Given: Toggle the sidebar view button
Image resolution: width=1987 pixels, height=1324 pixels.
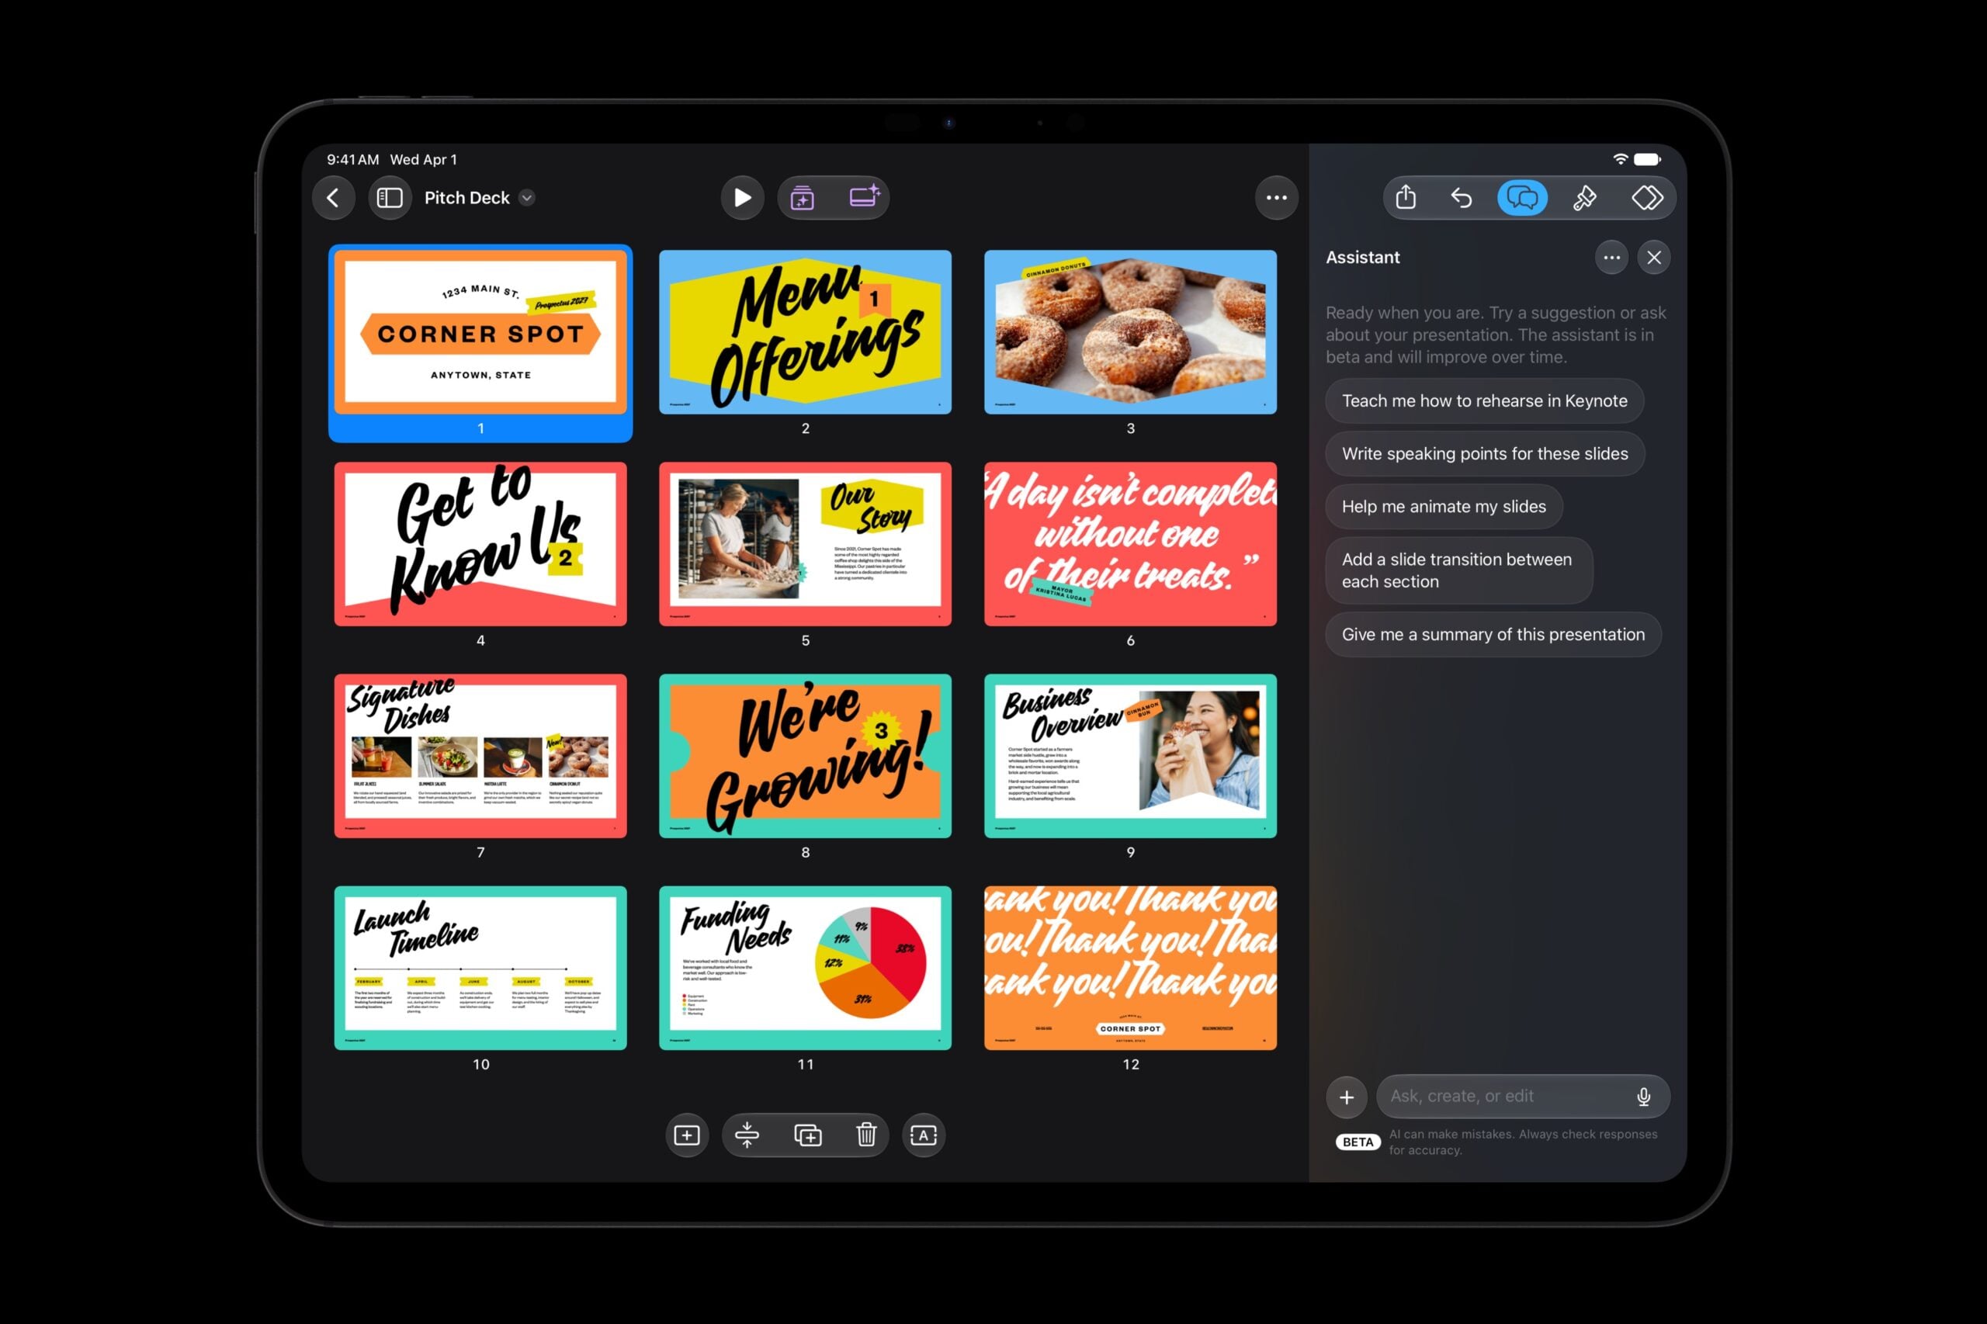Looking at the screenshot, I should pos(390,198).
